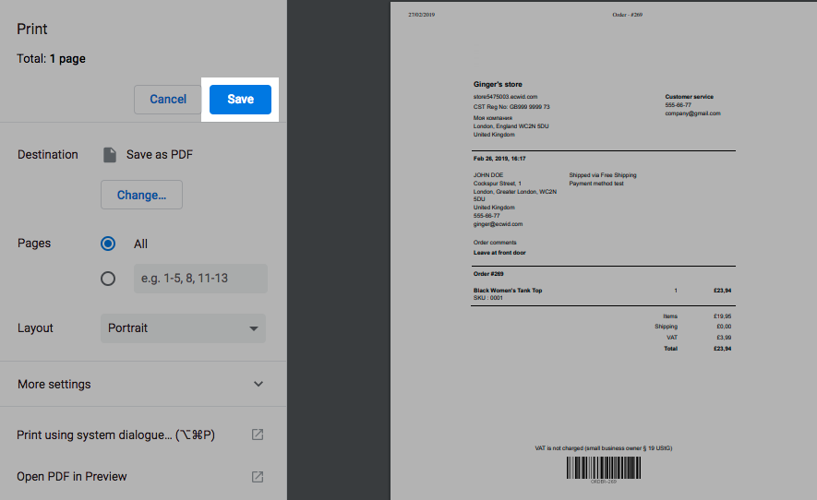This screenshot has width=817, height=500.
Task: Click external link icon beside Open PDF in Preview
Action: 258,477
